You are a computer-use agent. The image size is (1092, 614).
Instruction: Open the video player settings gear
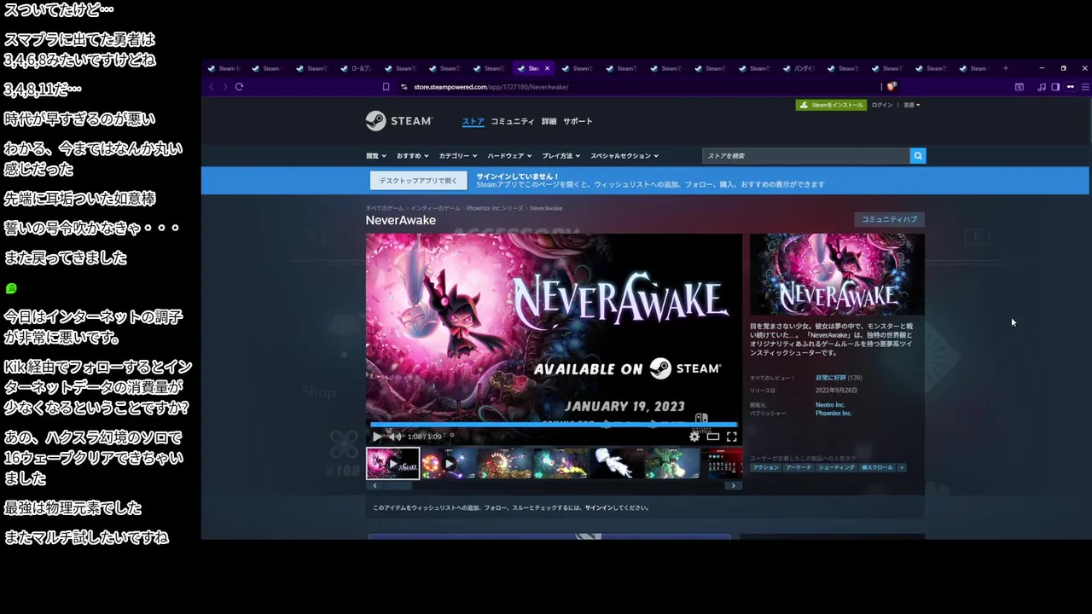pos(694,437)
